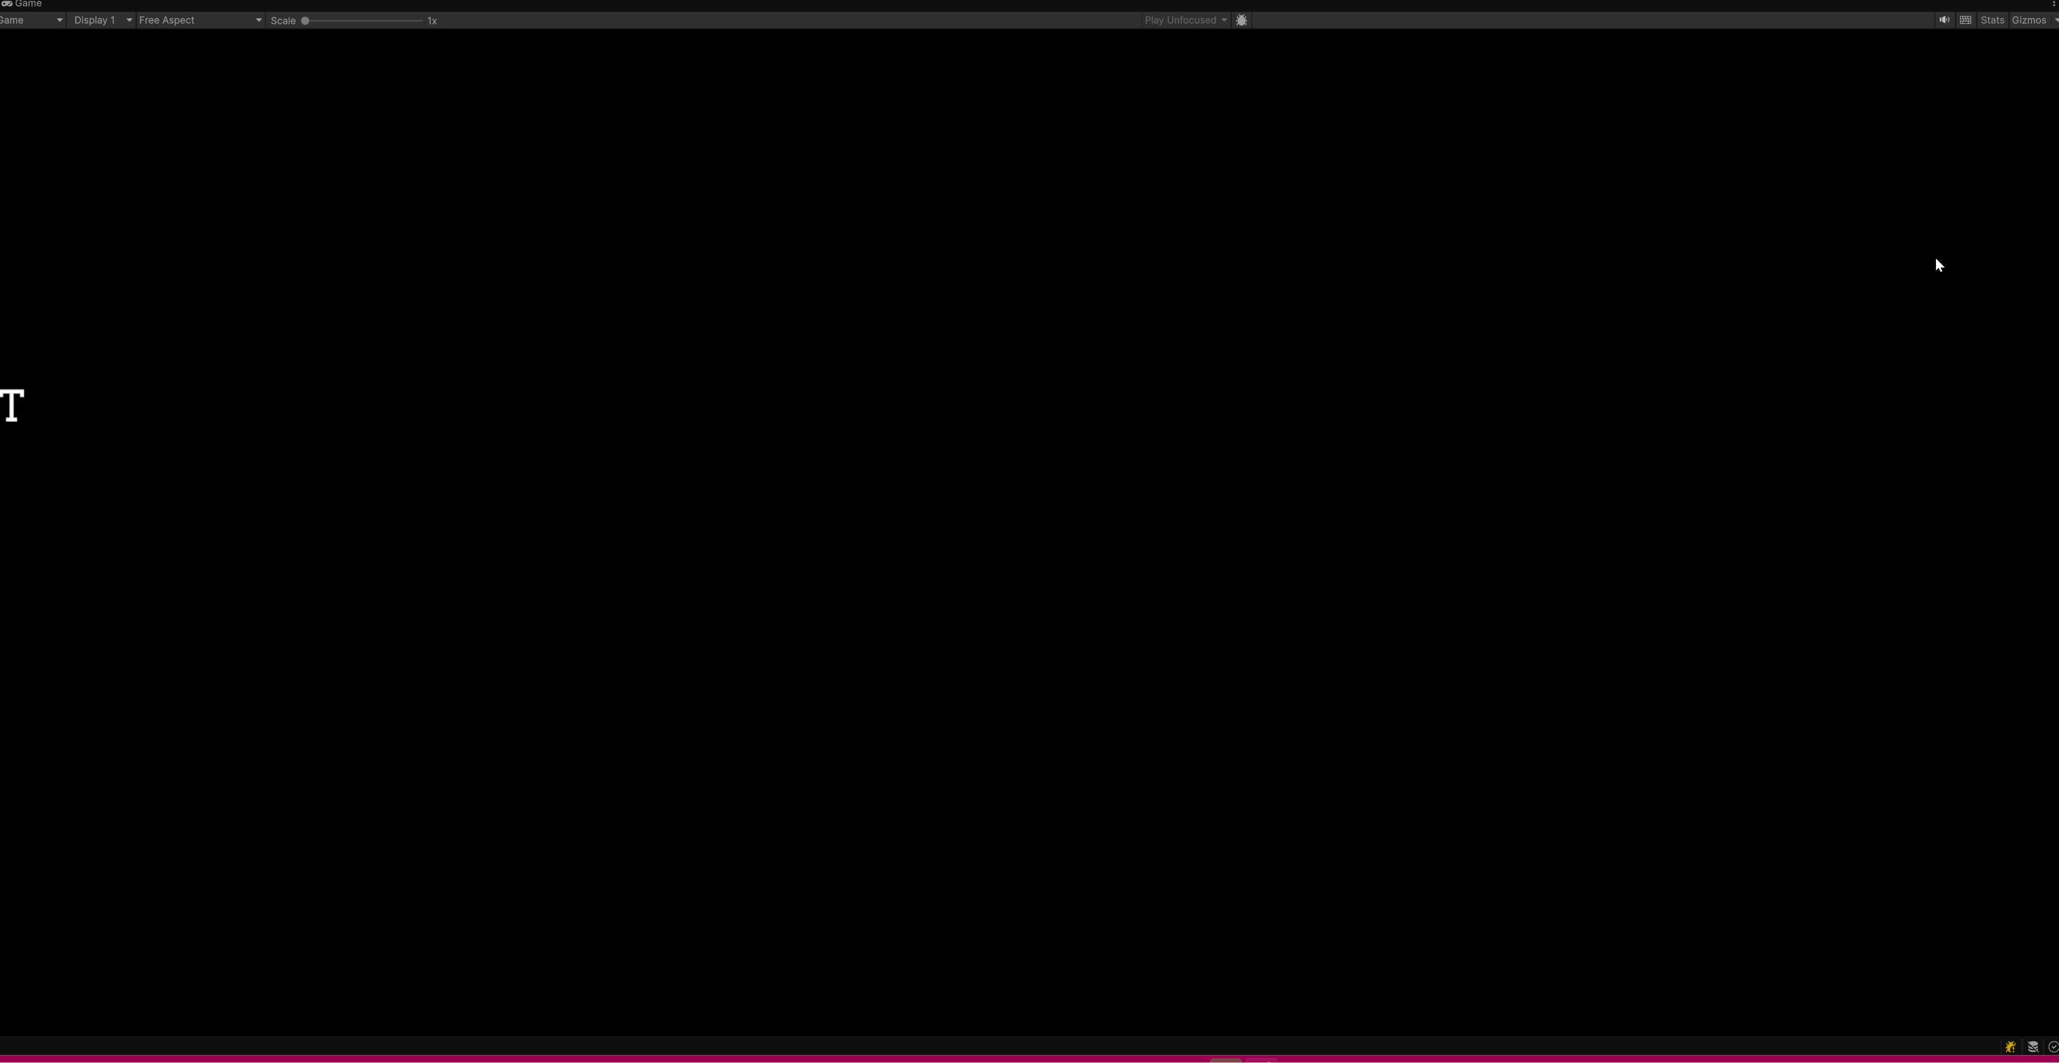Click the circled checkmark status icon
Image resolution: width=2059 pixels, height=1063 pixels.
(x=2054, y=1046)
